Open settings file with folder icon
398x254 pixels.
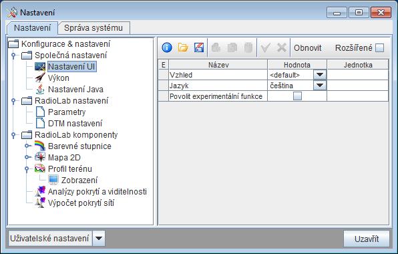pyautogui.click(x=183, y=47)
